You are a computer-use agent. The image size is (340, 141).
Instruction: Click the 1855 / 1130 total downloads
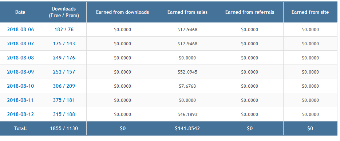pos(64,128)
